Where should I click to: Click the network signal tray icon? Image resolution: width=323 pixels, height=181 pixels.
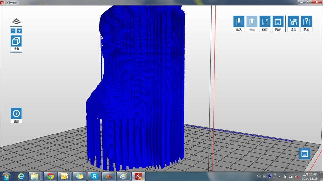[291, 177]
